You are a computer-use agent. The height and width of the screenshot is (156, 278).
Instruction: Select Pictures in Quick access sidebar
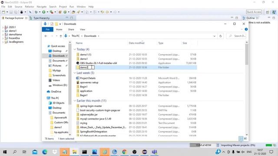click(x=57, y=65)
